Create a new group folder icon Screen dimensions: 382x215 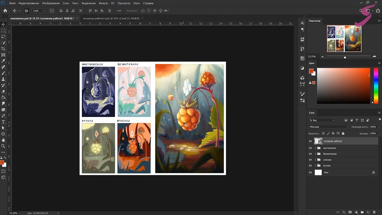[362, 212]
